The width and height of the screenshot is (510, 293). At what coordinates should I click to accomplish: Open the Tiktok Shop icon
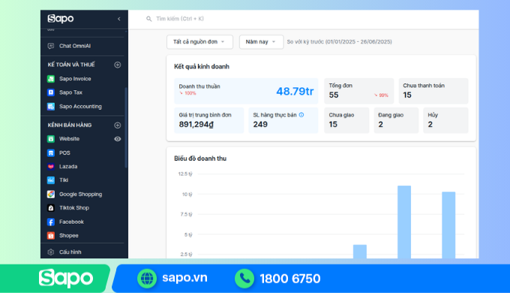point(51,208)
